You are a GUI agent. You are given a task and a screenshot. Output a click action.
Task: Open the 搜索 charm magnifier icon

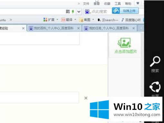point(155,61)
